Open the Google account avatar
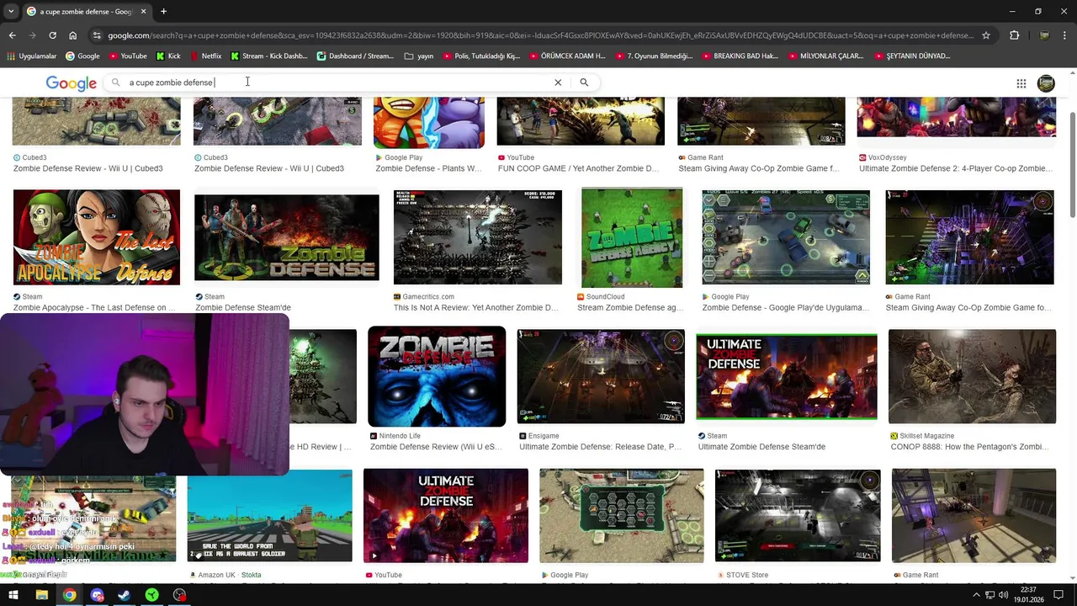1077x606 pixels. [1046, 82]
